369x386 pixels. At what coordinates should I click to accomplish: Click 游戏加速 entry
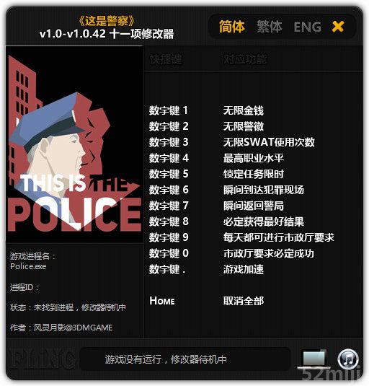(244, 269)
